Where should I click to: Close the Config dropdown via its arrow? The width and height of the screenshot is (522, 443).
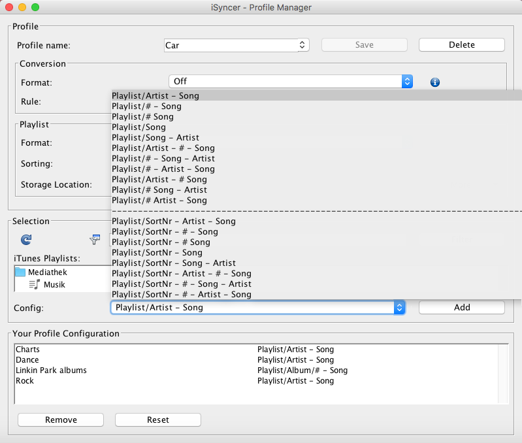coord(399,307)
